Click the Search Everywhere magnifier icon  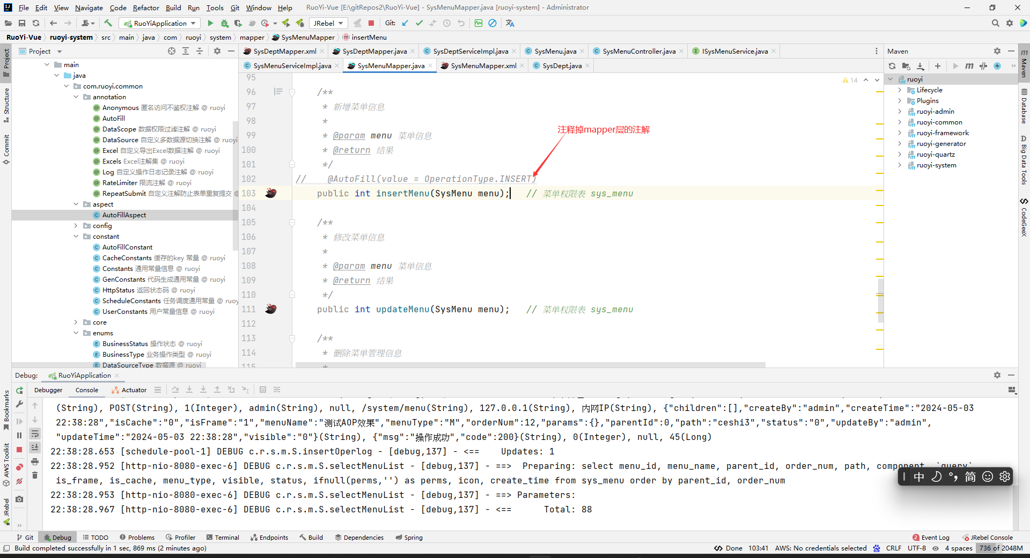click(996, 23)
